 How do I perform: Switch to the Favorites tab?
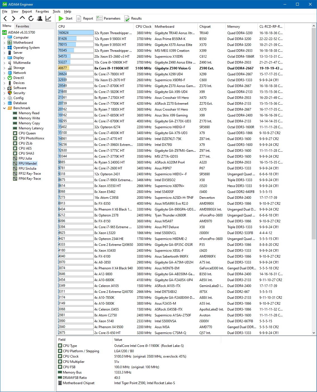[22, 26]
